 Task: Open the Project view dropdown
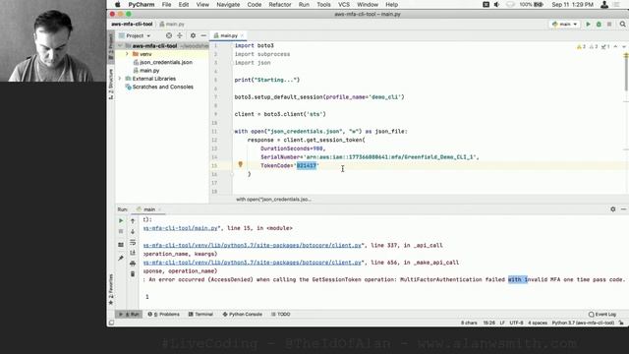point(135,35)
